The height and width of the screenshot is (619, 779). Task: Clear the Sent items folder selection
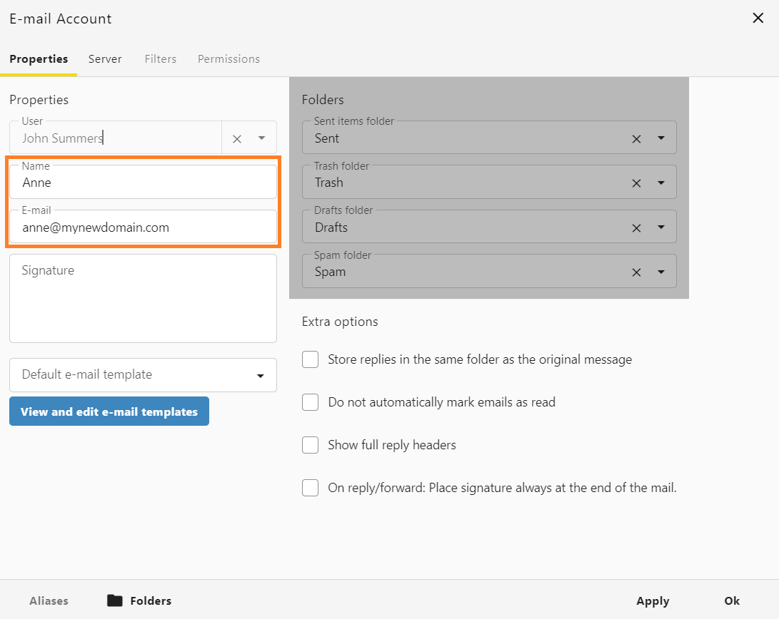(x=636, y=138)
